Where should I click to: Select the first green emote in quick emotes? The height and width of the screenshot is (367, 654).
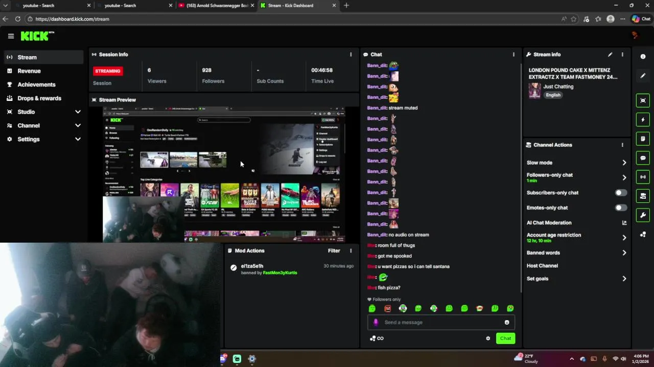point(372,308)
